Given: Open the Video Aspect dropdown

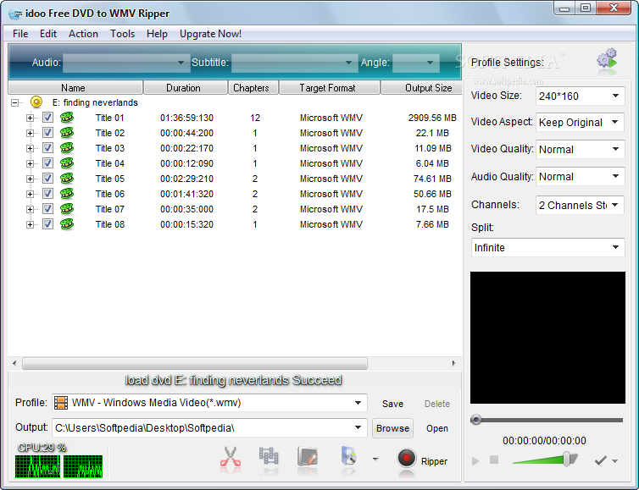Looking at the screenshot, I should [x=580, y=122].
